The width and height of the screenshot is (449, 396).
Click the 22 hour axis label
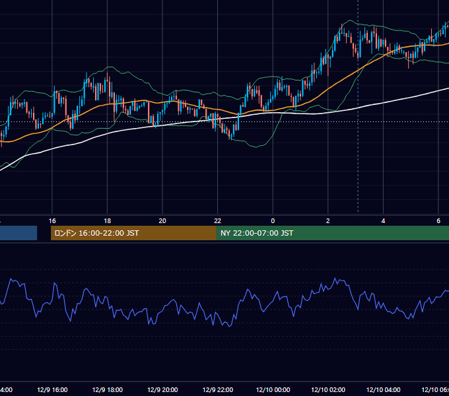coord(218,221)
